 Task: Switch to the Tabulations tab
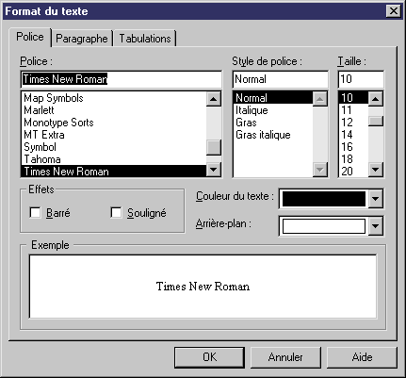coord(145,39)
